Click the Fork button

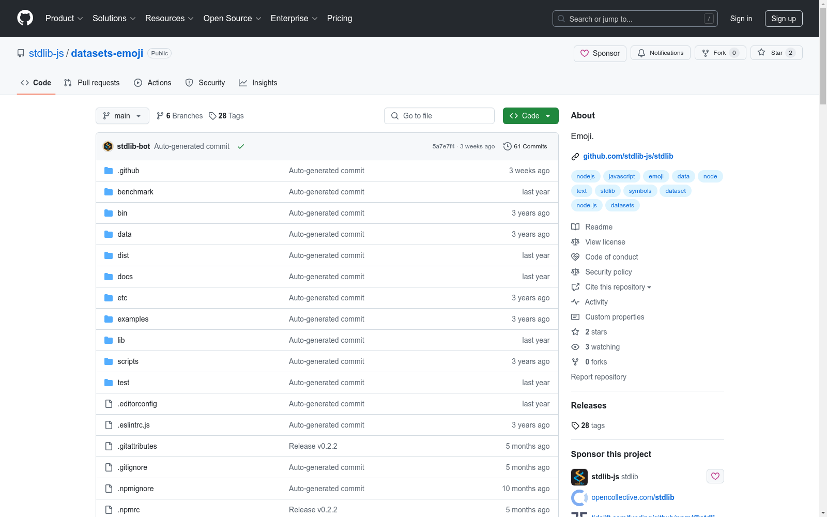721,53
